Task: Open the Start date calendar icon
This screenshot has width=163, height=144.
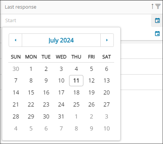Action: tap(157, 21)
